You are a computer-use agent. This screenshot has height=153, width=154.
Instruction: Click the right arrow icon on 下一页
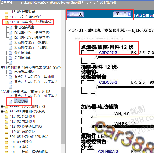pyautogui.click(x=130, y=14)
